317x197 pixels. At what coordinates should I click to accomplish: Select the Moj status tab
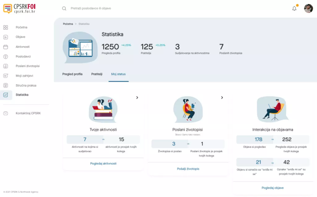tap(118, 74)
